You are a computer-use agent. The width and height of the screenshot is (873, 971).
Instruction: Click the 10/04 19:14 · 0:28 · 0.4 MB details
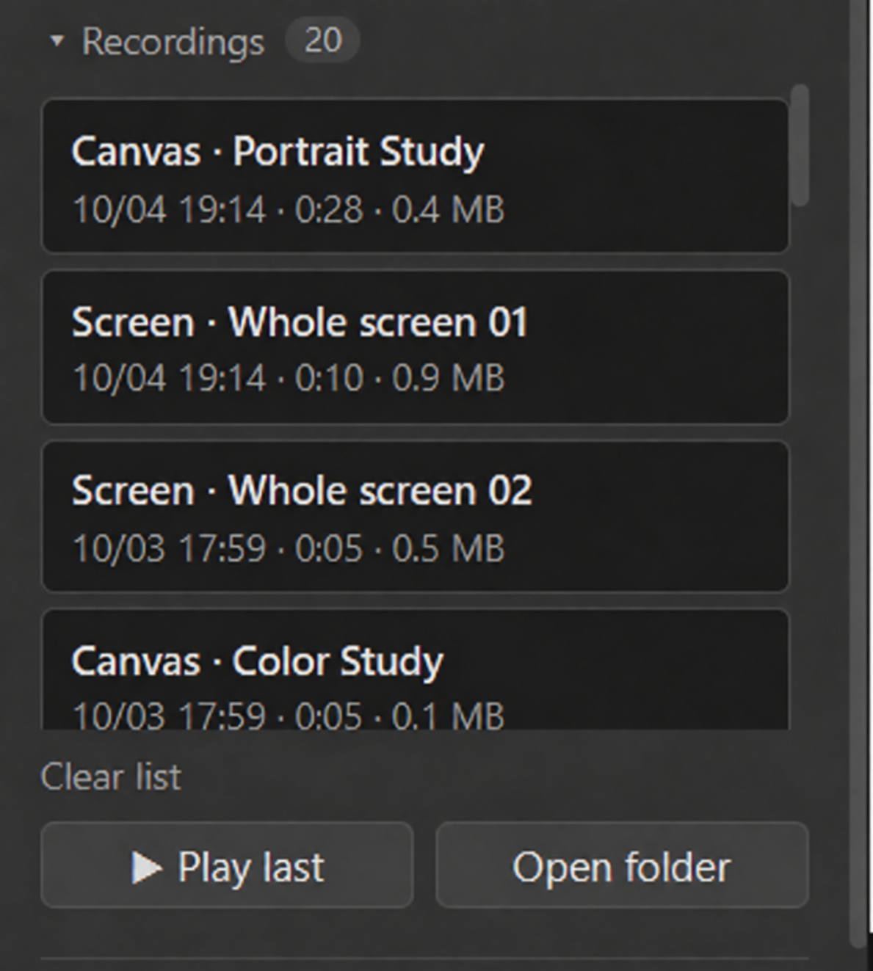(x=289, y=210)
